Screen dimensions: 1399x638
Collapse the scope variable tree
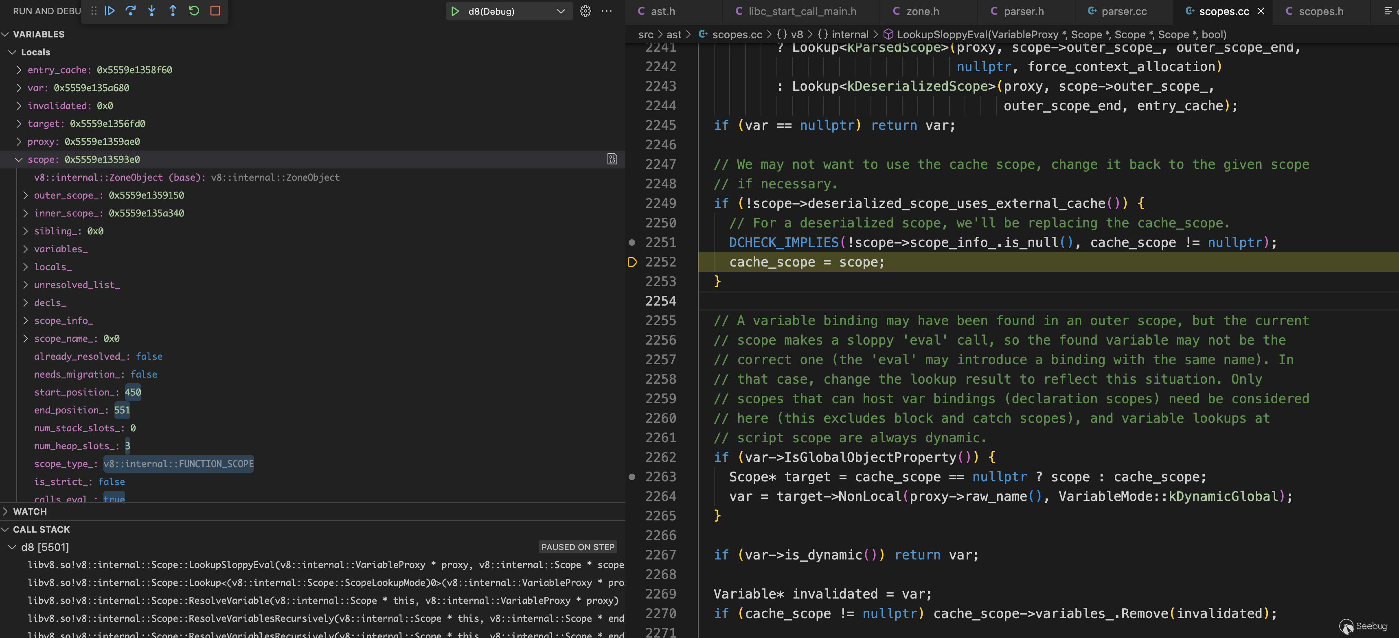click(18, 159)
